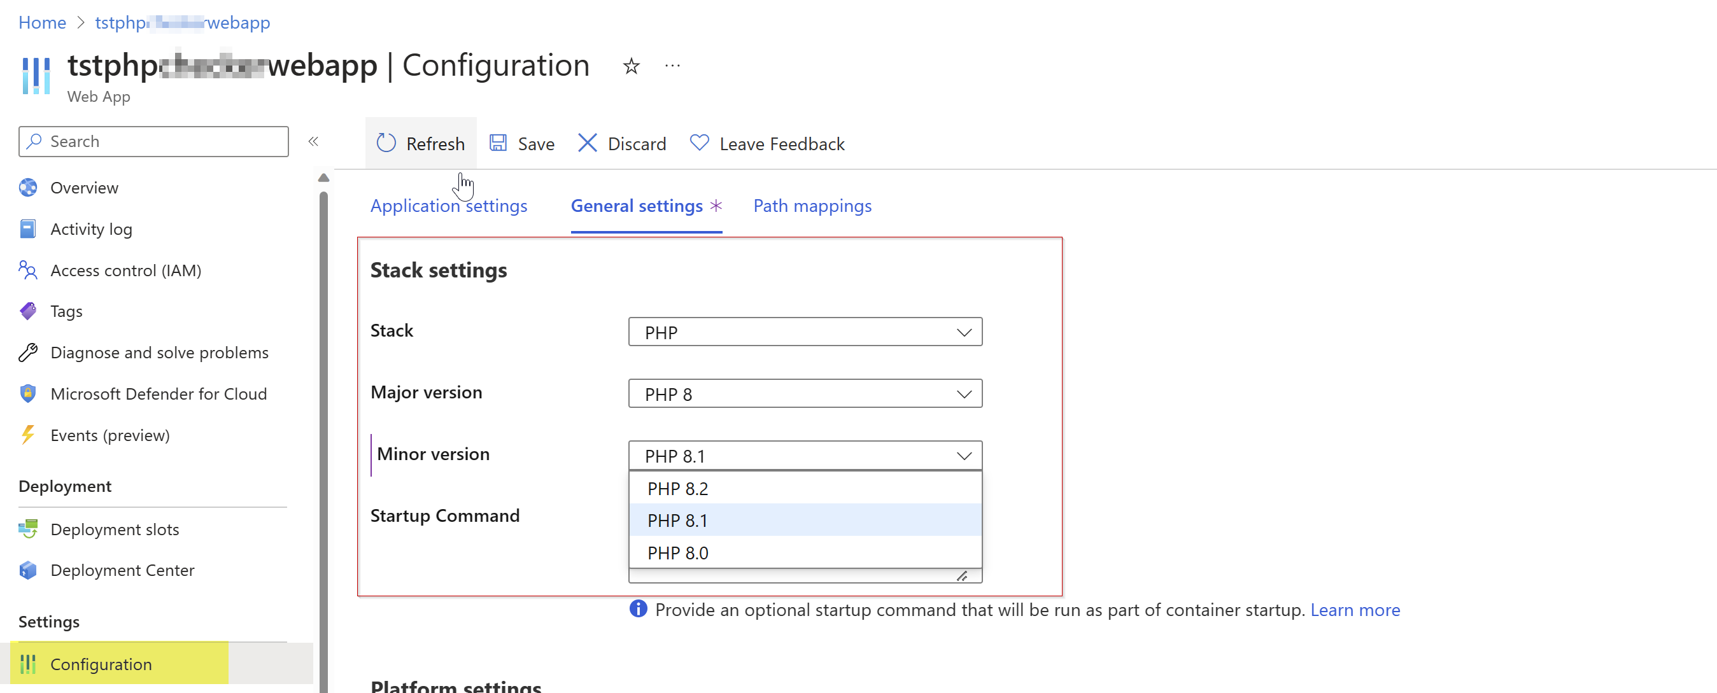1717x693 pixels.
Task: Switch to Application settings tab
Action: (x=449, y=206)
